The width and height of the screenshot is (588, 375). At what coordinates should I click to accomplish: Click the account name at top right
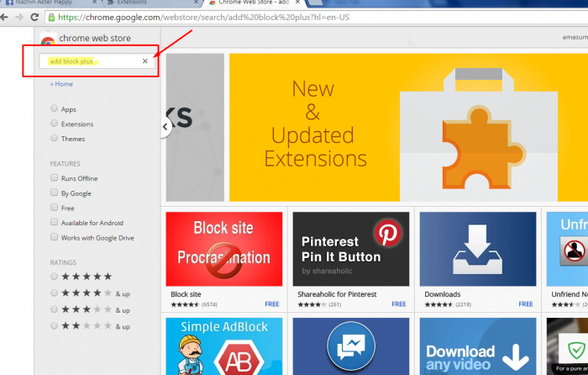point(575,37)
